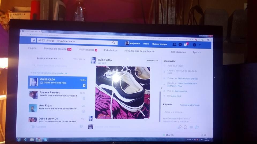This screenshot has width=257, height=144.
Task: Switch to the Notificaciones tab
Action: [87, 50]
